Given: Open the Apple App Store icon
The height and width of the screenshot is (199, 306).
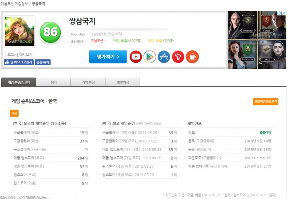Looking at the screenshot, I should pyautogui.click(x=164, y=57).
